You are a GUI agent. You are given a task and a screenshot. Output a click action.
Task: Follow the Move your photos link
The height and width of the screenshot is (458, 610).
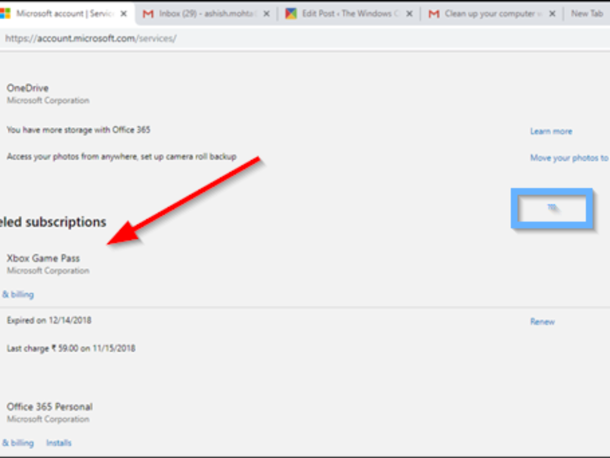click(569, 158)
